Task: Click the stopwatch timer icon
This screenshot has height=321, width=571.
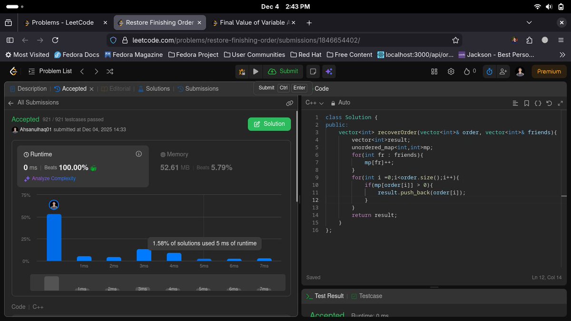Action: click(489, 71)
